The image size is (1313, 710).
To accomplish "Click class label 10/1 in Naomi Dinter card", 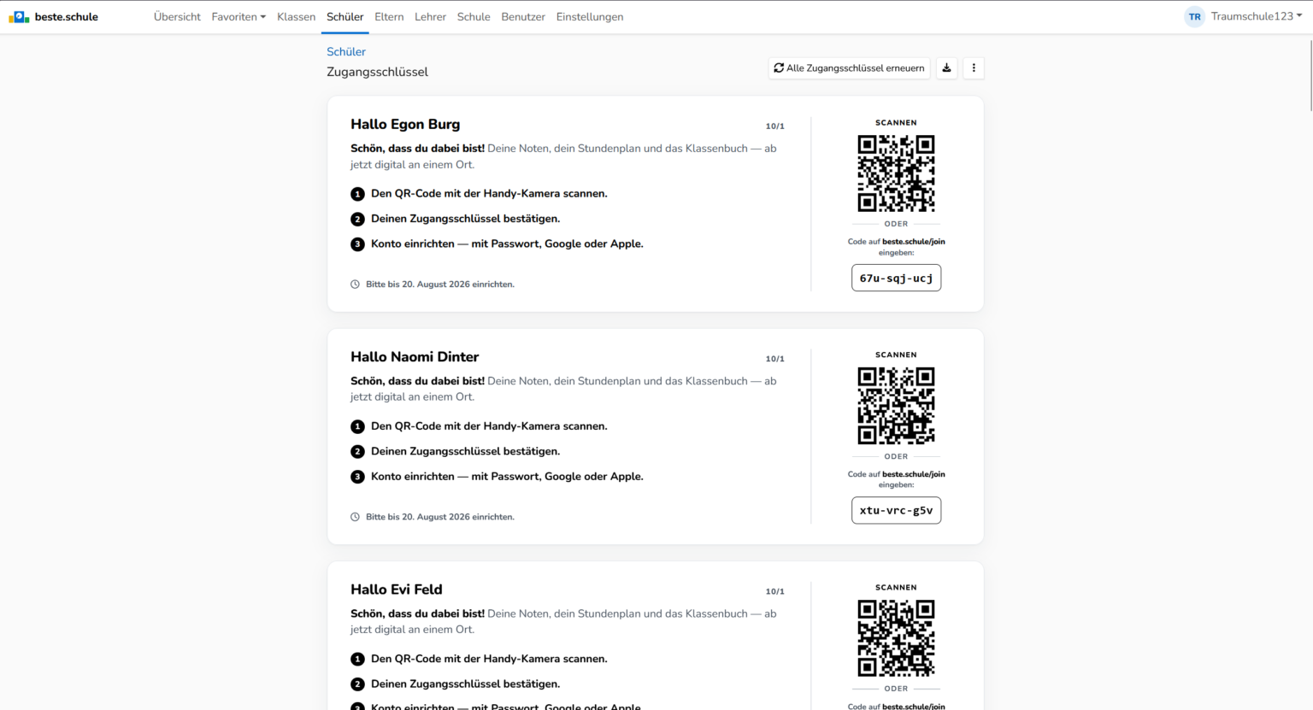I will (774, 359).
